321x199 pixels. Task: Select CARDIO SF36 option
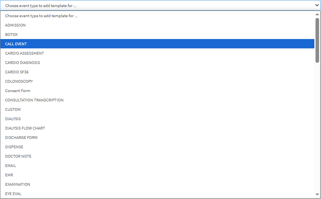[157, 72]
